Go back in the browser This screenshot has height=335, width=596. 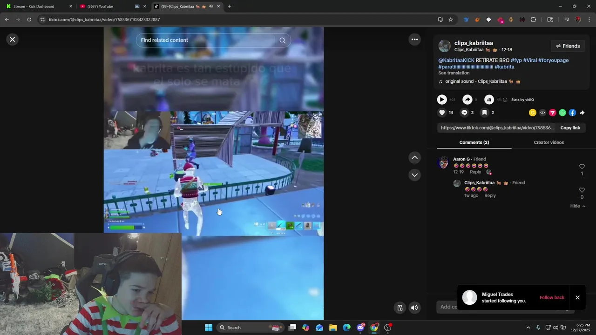[7, 20]
